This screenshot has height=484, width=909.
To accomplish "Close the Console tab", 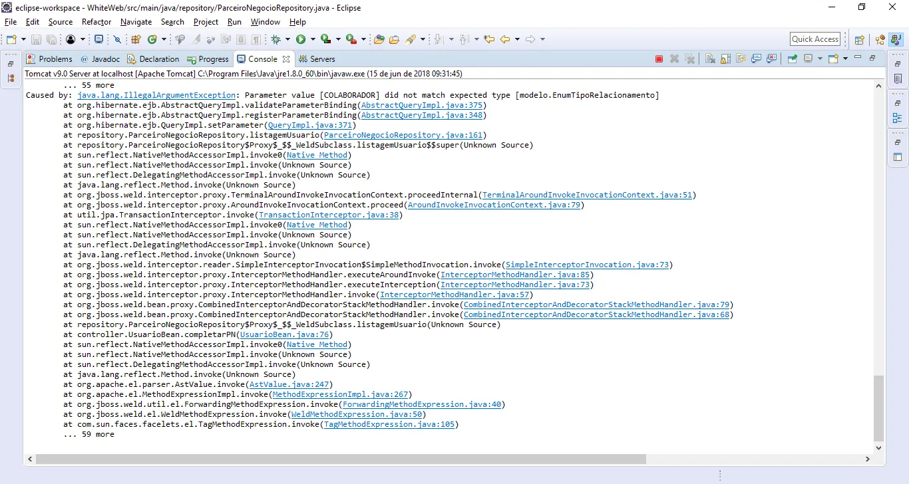I will click(x=286, y=59).
